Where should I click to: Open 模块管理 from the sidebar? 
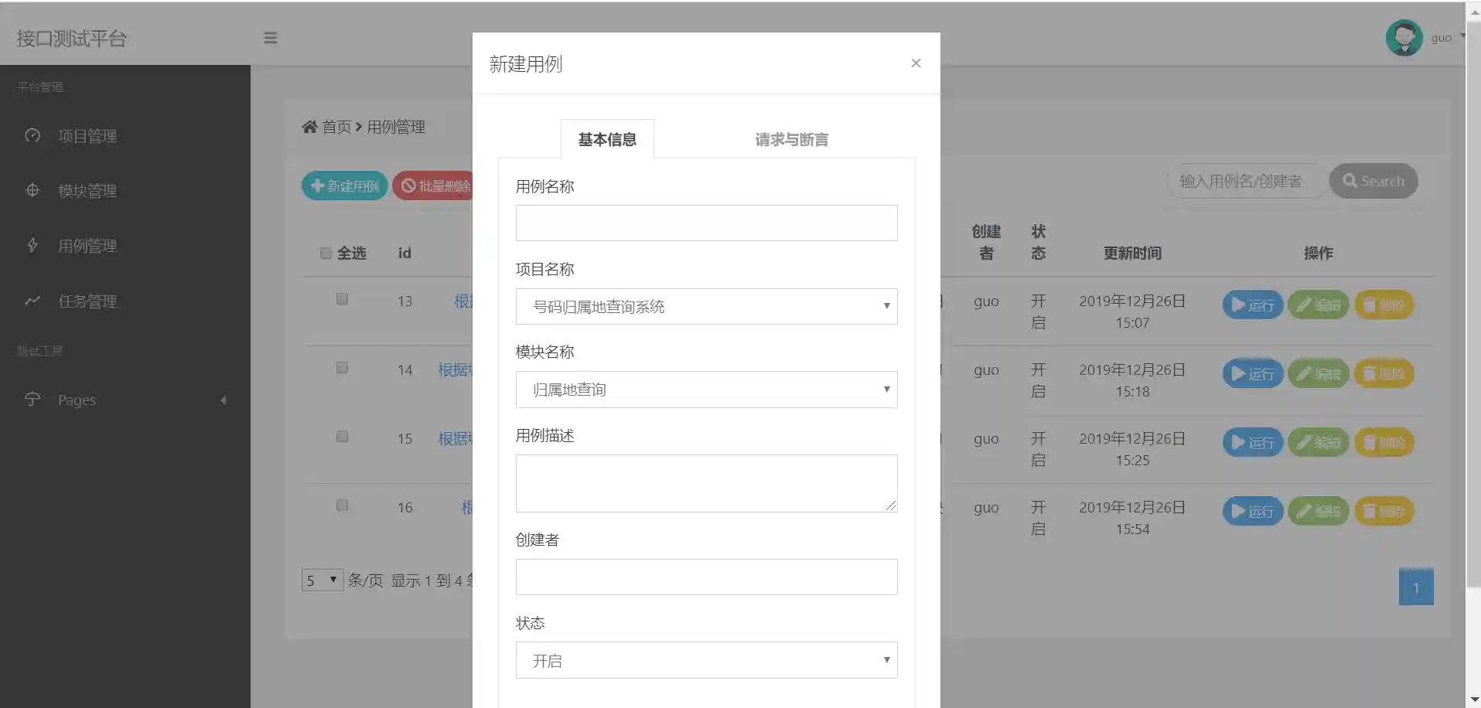click(x=87, y=191)
